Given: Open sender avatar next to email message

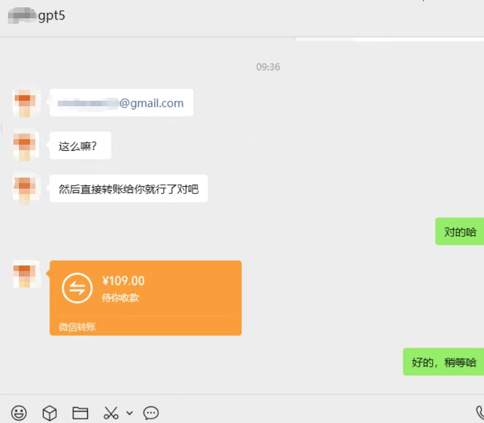Looking at the screenshot, I should click(x=26, y=103).
